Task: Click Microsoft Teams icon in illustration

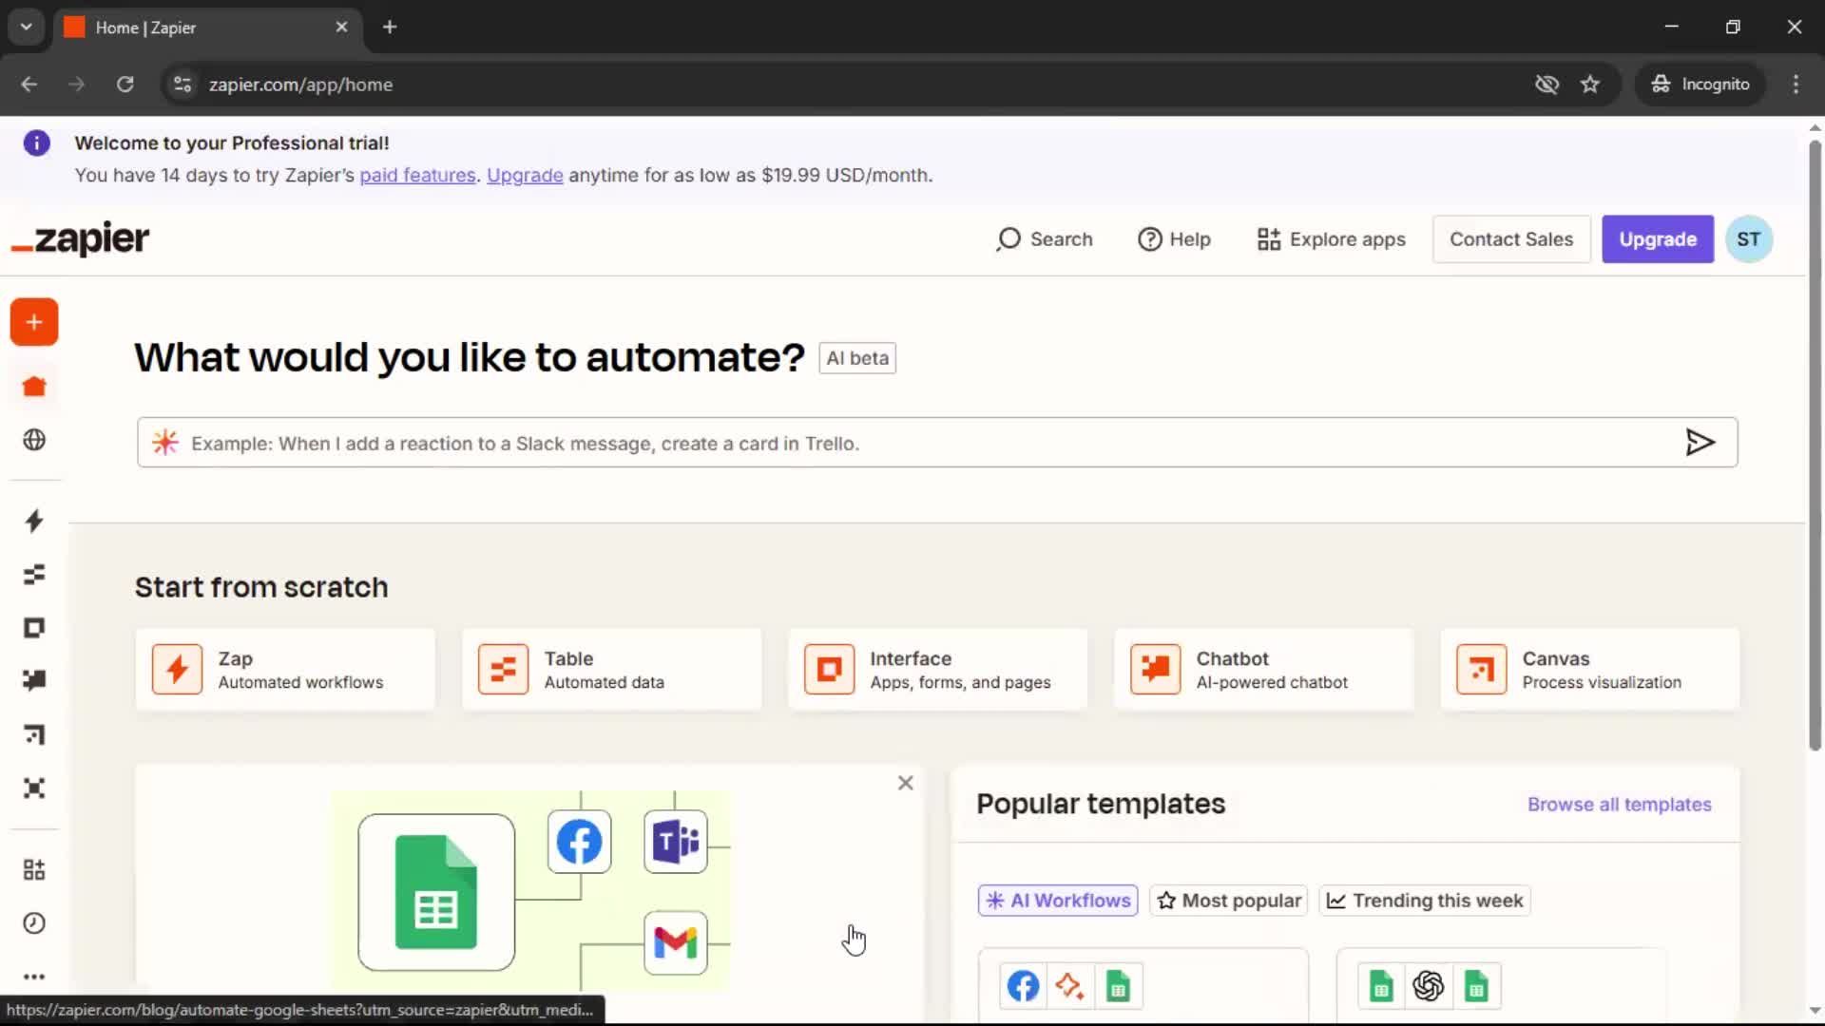Action: pos(676,842)
